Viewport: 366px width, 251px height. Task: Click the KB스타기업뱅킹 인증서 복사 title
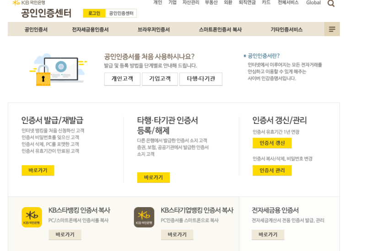(x=197, y=210)
